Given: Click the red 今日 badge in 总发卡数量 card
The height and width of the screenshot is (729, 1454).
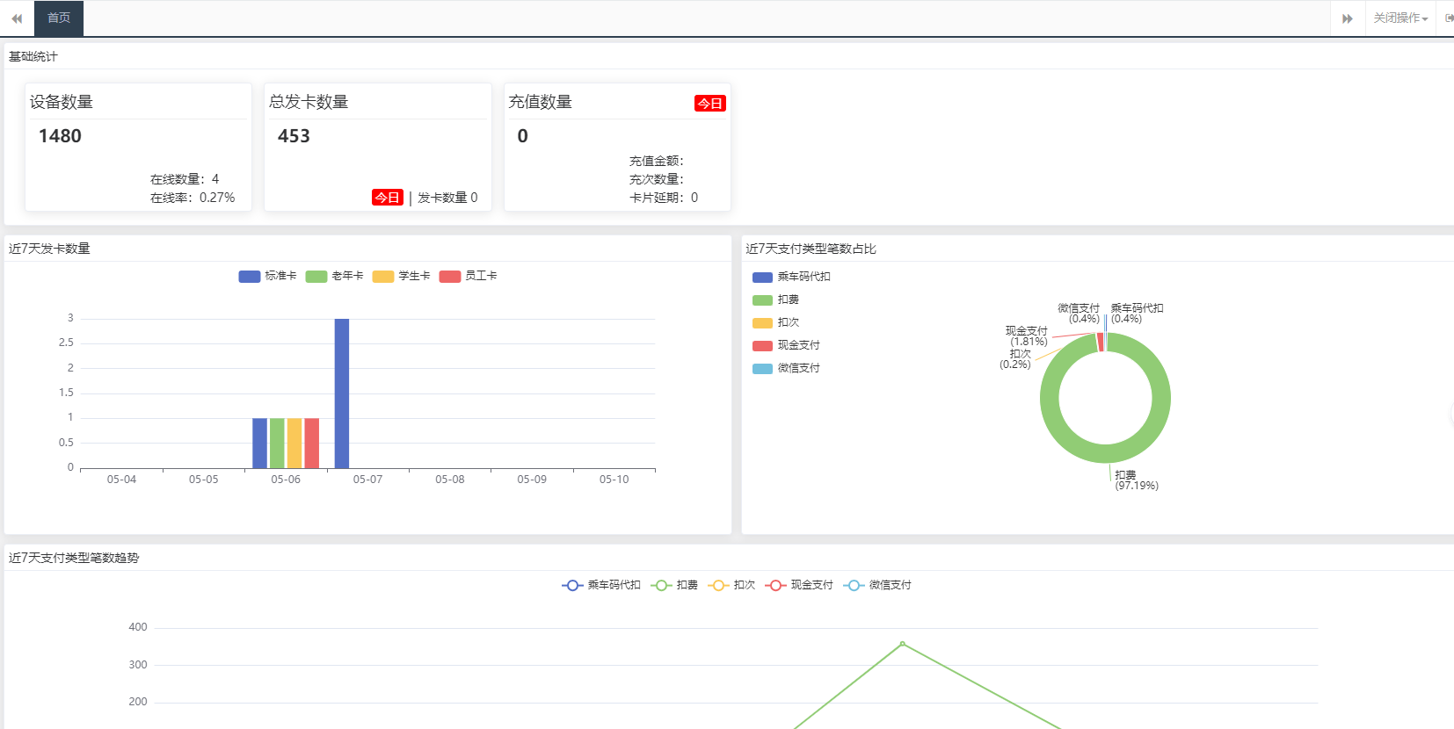Looking at the screenshot, I should [387, 198].
